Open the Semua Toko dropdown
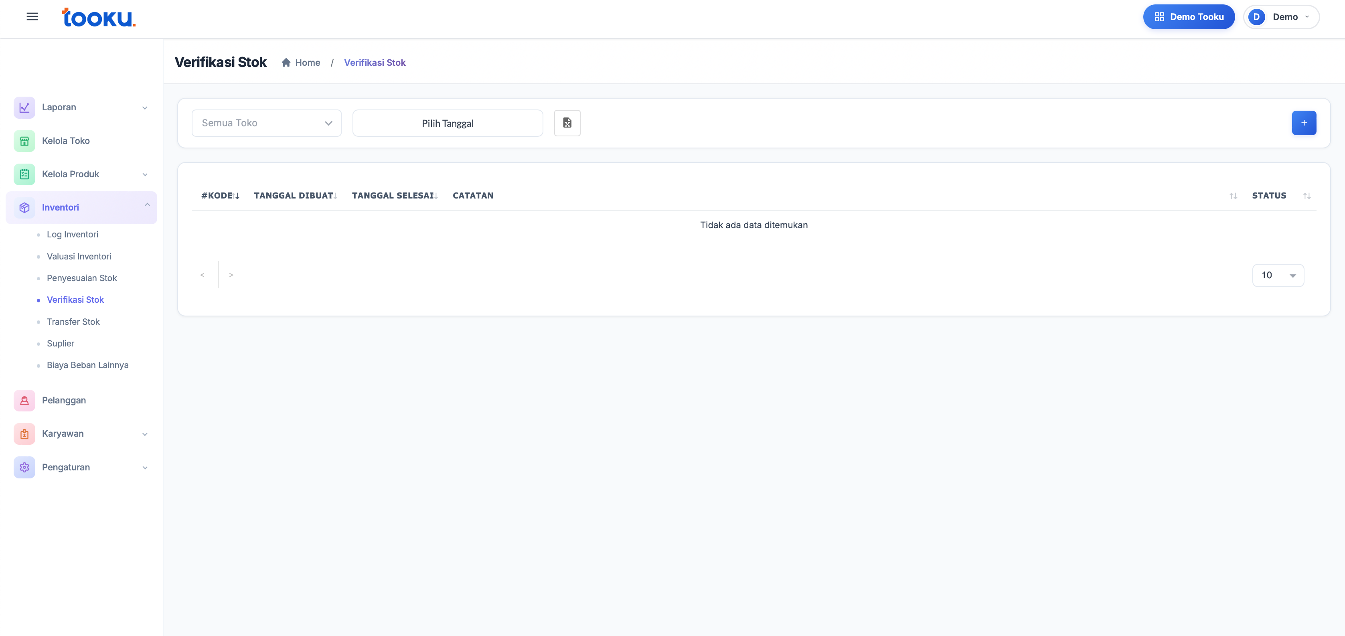This screenshot has width=1345, height=636. 266,123
